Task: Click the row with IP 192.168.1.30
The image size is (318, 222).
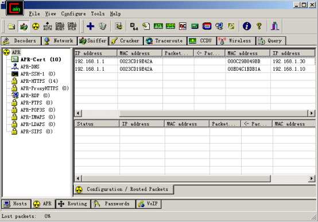Action: [x=195, y=62]
